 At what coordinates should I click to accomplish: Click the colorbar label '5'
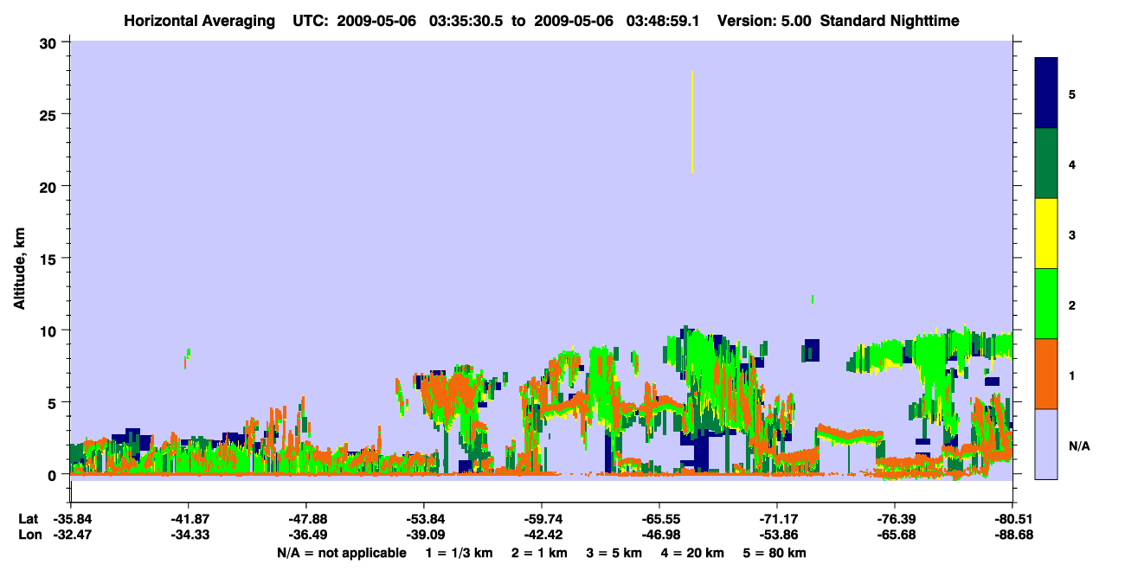click(1071, 93)
